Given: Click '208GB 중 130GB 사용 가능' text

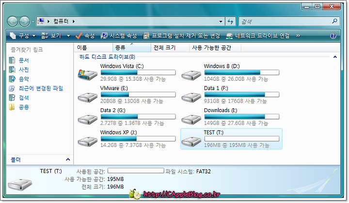Looking at the screenshot, I should tap(131, 101).
